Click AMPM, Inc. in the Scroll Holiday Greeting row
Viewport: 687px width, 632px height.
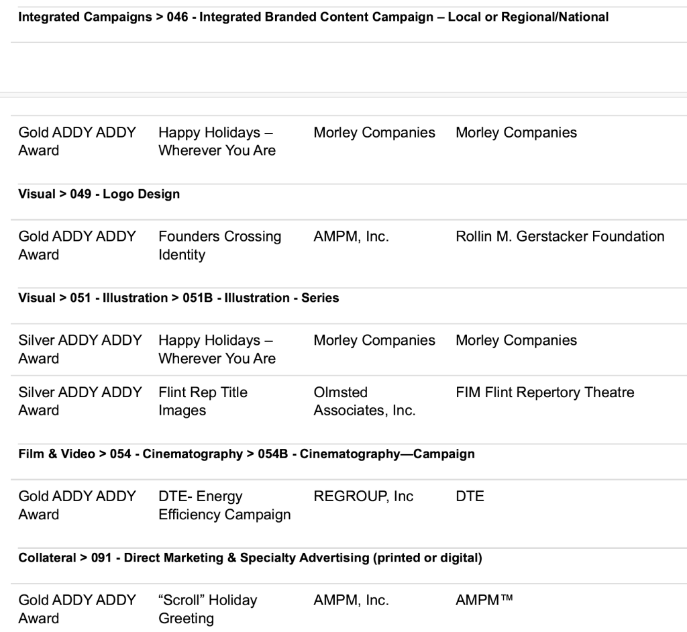[351, 600]
